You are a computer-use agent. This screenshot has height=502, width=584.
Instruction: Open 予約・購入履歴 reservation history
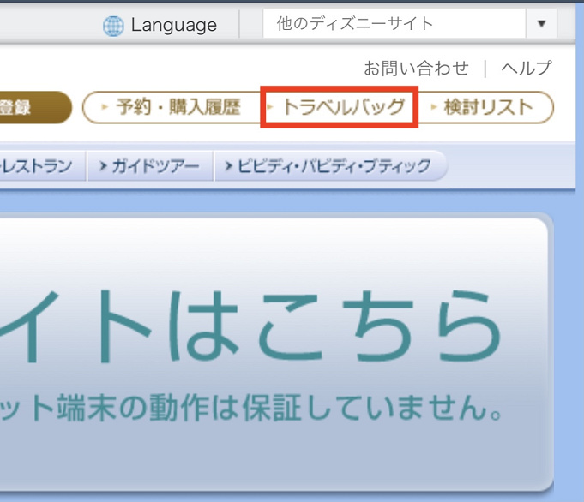(x=172, y=107)
